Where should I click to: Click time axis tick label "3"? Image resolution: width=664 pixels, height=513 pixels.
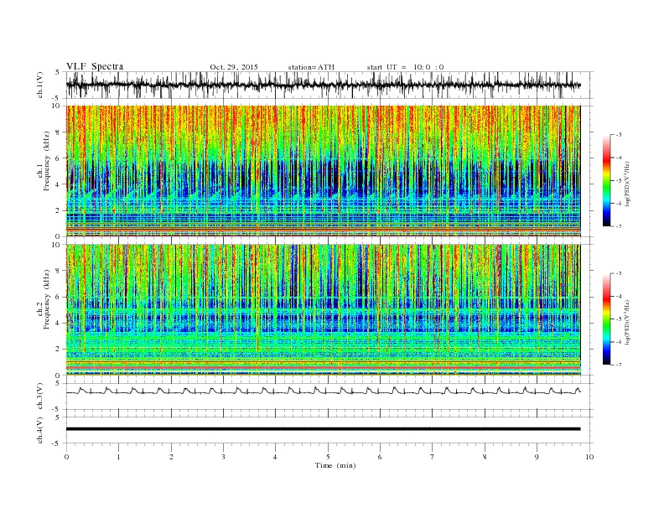tap(223, 457)
